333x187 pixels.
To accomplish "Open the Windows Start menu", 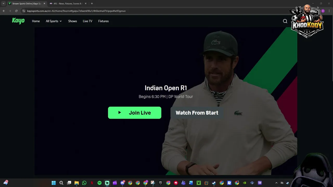I will (x=54, y=183).
